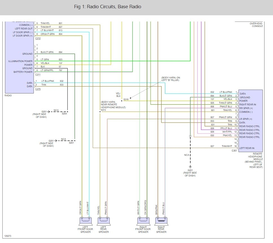Image resolution: width=273 pixels, height=243 pixels.
Task: Click the S204 splice label
Action: 64,114
